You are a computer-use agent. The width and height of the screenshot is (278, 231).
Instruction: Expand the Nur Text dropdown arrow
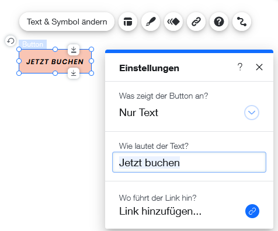point(252,113)
